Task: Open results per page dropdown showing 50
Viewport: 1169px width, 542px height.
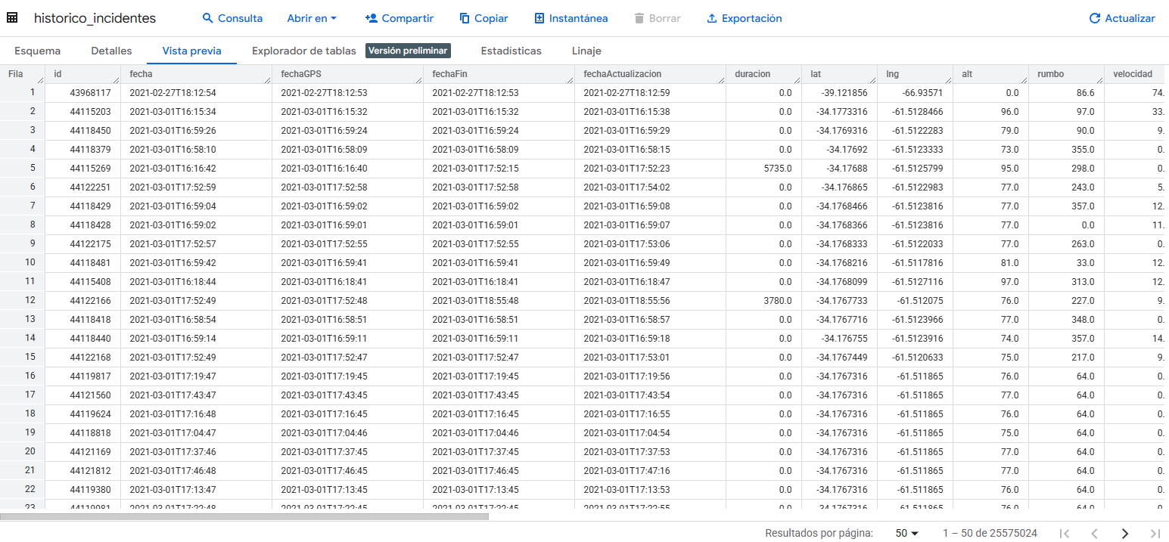Action: pyautogui.click(x=906, y=533)
